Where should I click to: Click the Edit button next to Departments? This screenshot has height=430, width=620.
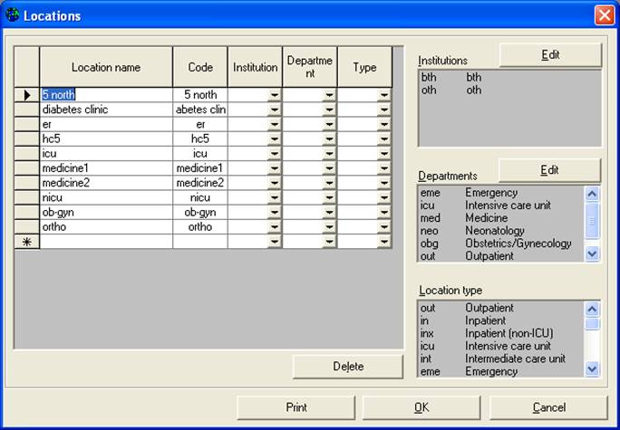point(549,170)
